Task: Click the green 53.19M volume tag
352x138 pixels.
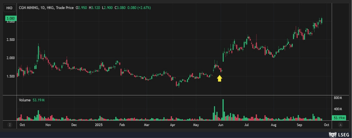Action: pyautogui.click(x=339, y=118)
